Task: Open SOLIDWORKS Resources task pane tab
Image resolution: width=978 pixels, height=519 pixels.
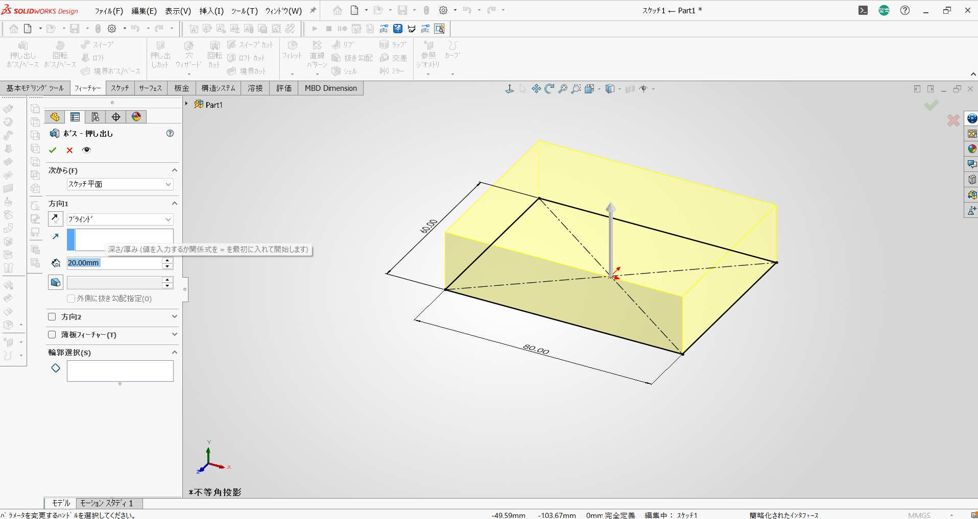Action: pyautogui.click(x=972, y=118)
